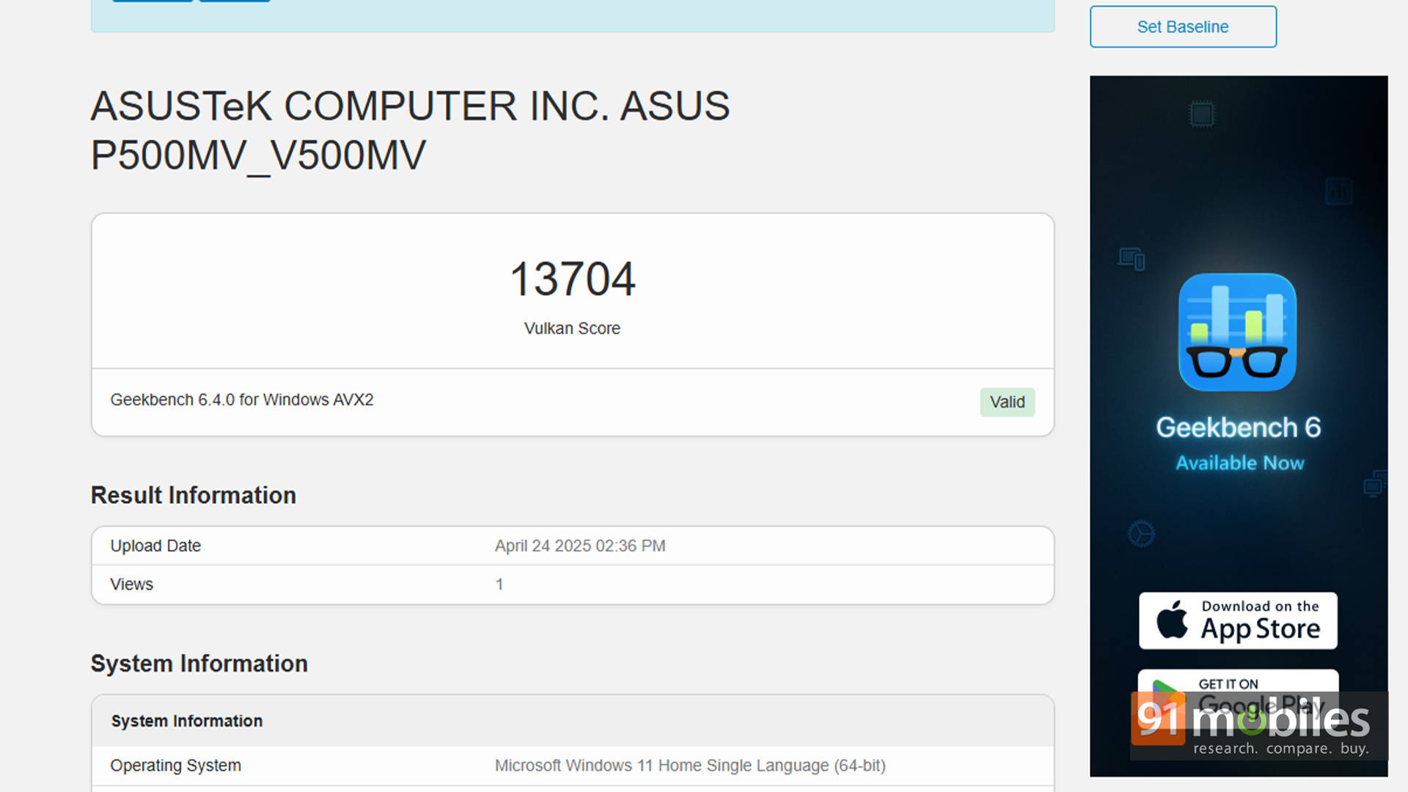
Task: Click the System Information table header row
Action: [573, 721]
